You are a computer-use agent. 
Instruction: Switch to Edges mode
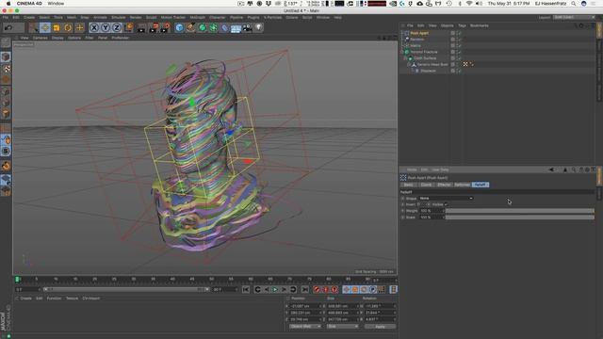point(6,103)
